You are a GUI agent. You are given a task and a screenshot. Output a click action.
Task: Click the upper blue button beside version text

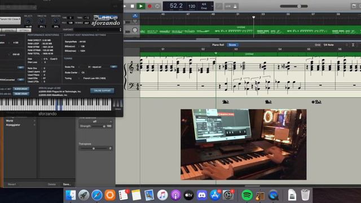(21, 89)
